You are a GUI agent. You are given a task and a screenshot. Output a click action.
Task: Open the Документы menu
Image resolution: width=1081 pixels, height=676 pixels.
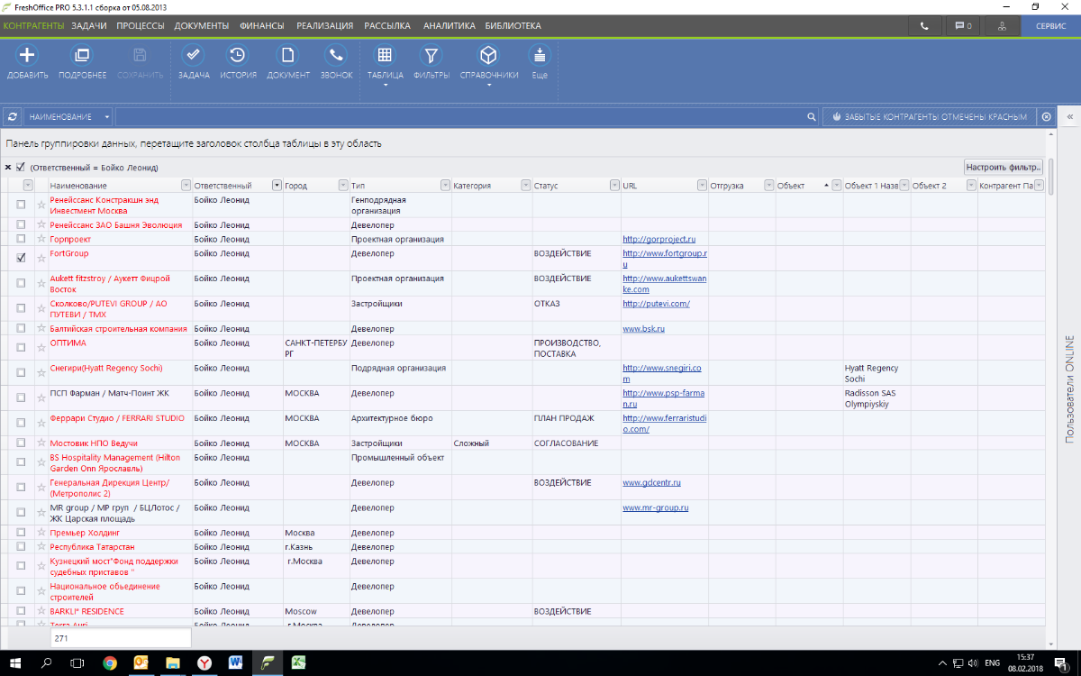202,26
